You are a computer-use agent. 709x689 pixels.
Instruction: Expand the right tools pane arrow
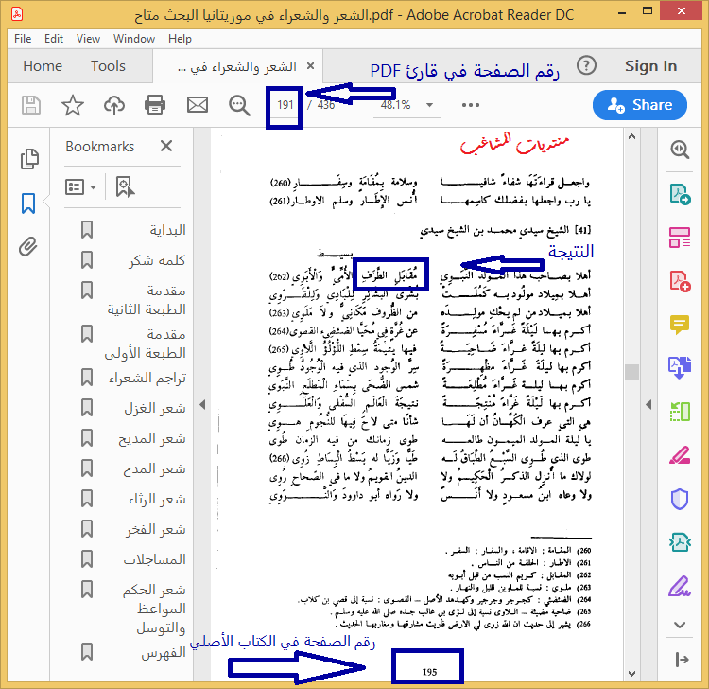click(x=680, y=660)
